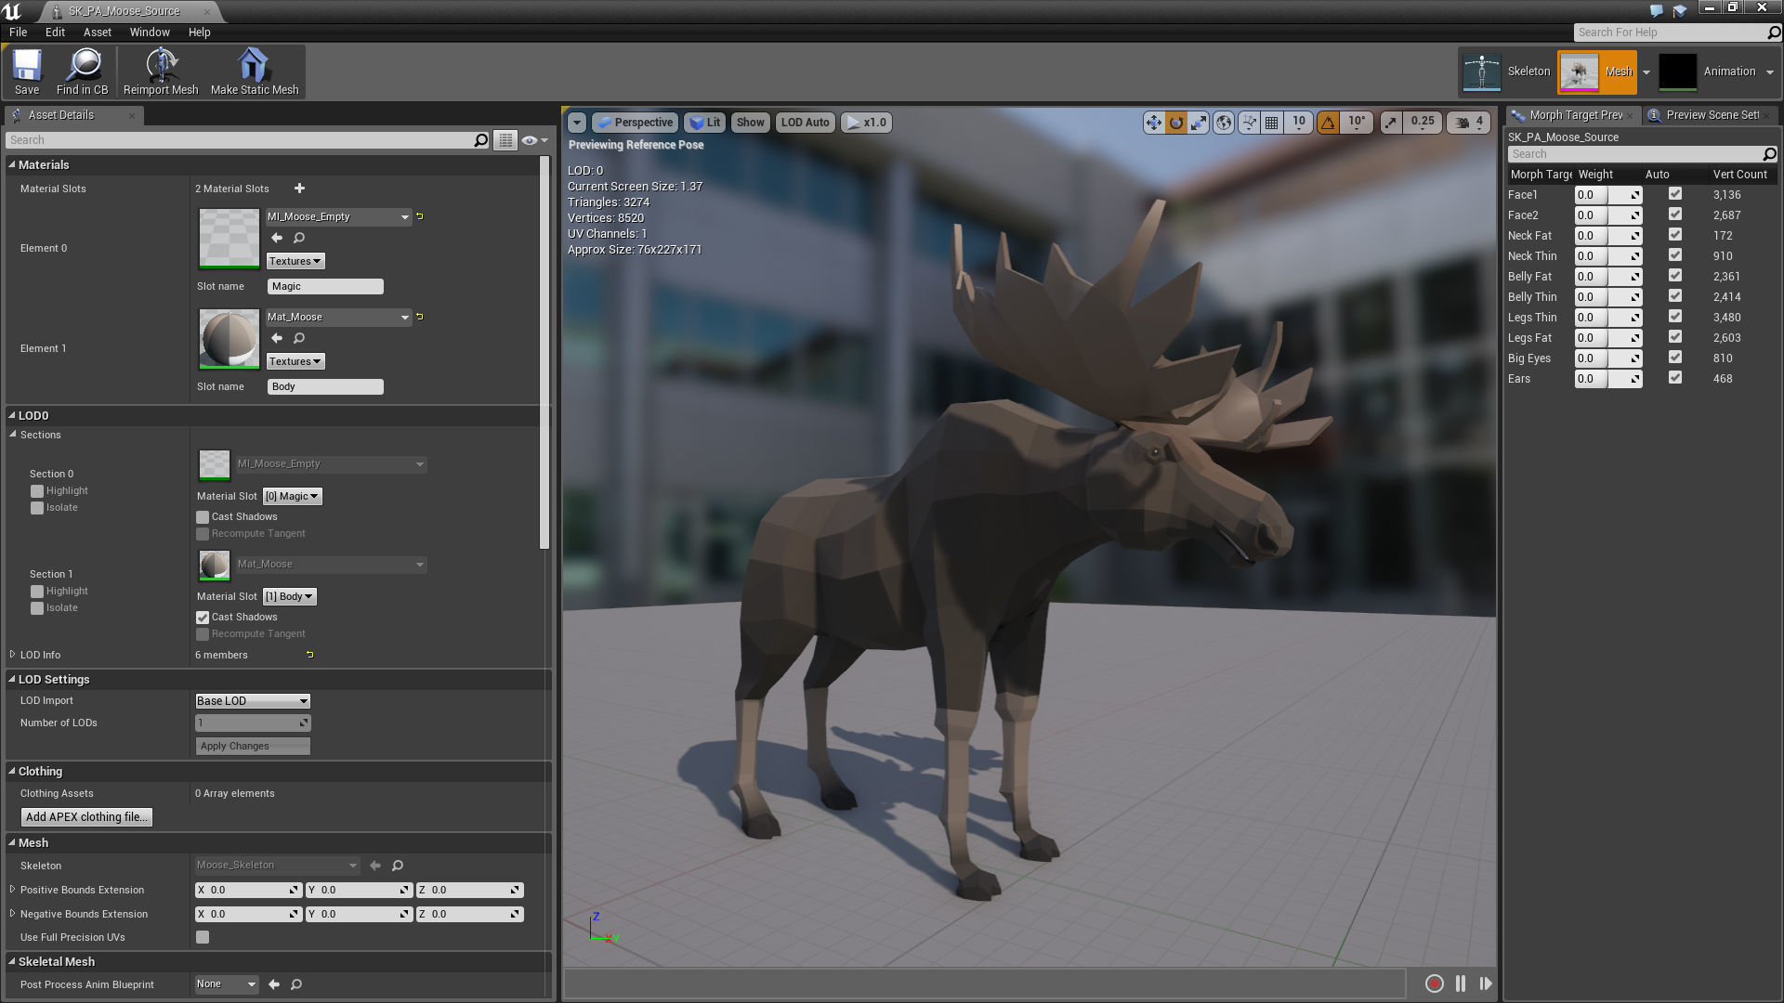The width and height of the screenshot is (1784, 1003).
Task: Open camera speed setting
Action: 1469,123
